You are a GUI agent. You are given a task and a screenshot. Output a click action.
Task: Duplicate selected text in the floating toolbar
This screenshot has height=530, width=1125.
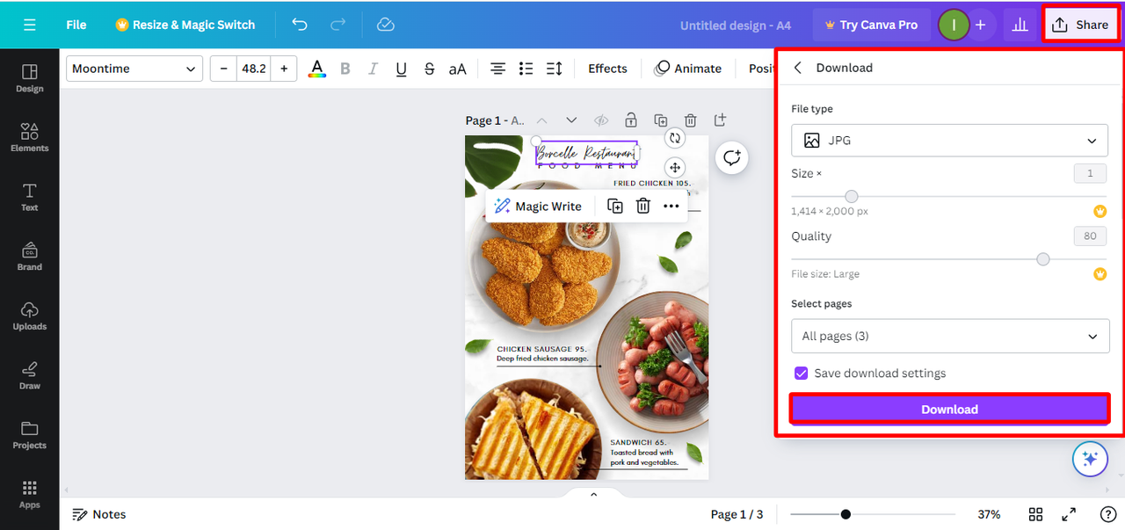click(x=615, y=207)
